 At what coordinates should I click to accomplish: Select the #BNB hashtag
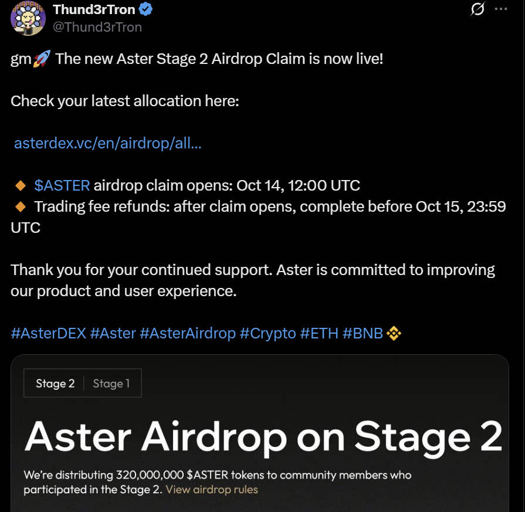coord(364,333)
